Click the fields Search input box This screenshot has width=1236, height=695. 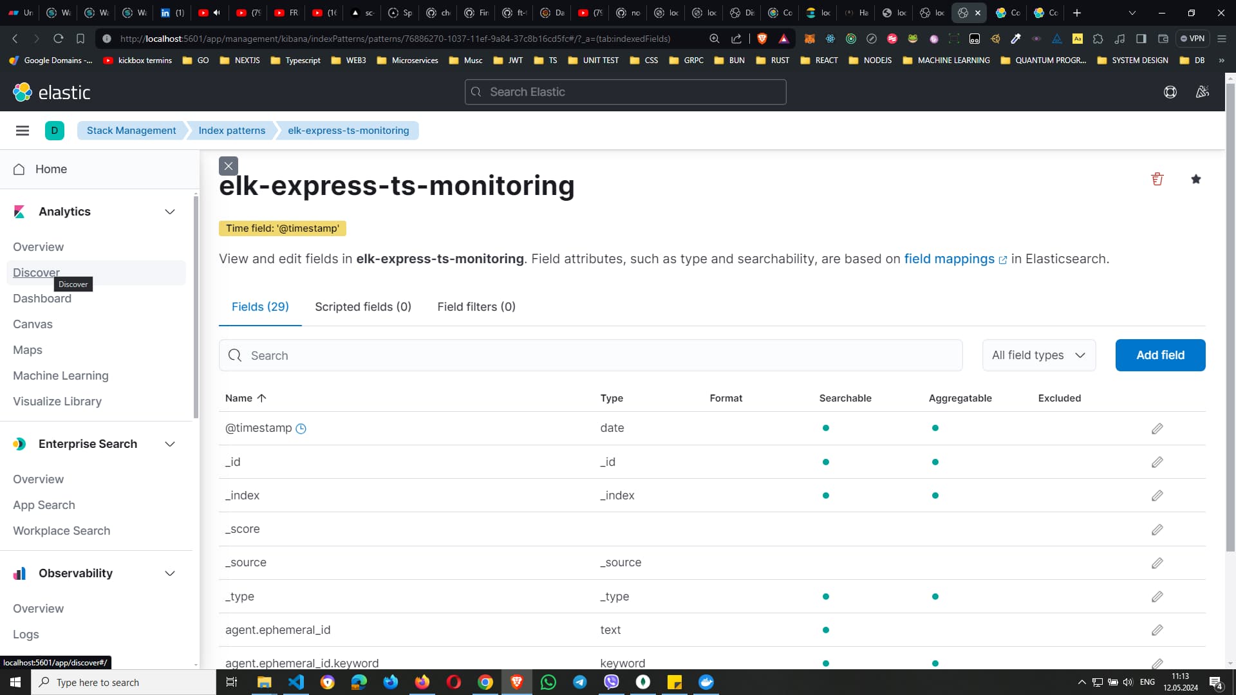(590, 355)
